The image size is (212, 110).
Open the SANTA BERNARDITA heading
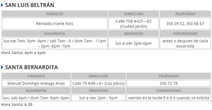31,67
